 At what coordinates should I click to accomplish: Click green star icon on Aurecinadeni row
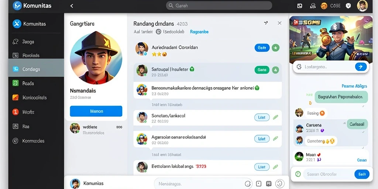point(275,48)
